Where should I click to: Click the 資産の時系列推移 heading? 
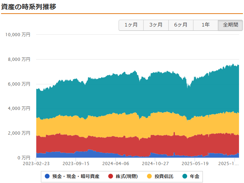pos(29,6)
